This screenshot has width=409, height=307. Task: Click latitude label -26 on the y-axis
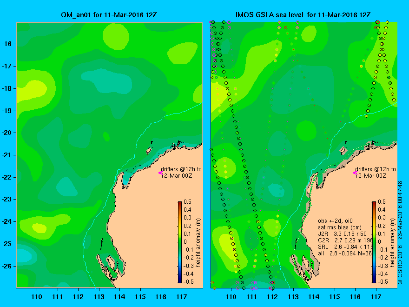(7, 266)
